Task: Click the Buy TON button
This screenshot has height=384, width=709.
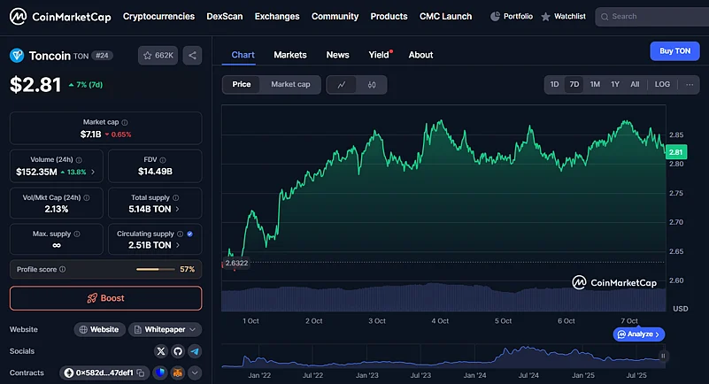Action: [674, 51]
